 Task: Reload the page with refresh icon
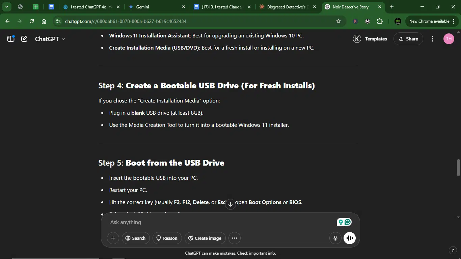click(x=32, y=21)
